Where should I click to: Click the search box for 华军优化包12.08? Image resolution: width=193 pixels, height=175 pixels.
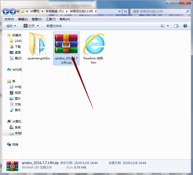pos(158,11)
